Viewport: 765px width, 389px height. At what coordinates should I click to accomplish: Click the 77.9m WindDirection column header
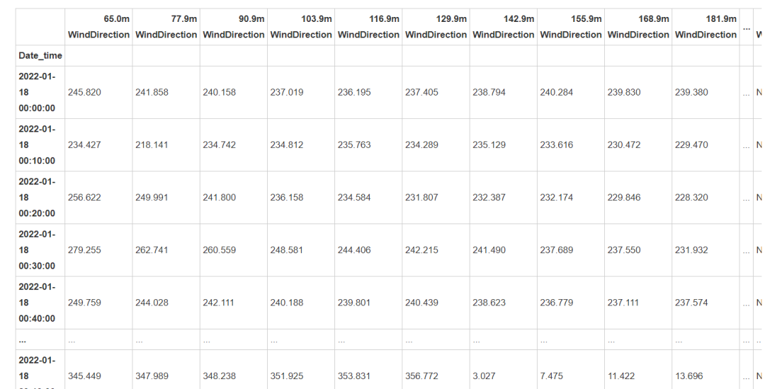pos(166,27)
